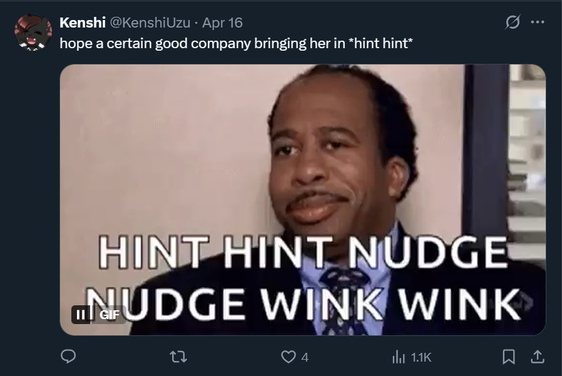Viewport: 562px width, 376px height.
Task: Click the display name Kenshi
Action: tap(83, 23)
